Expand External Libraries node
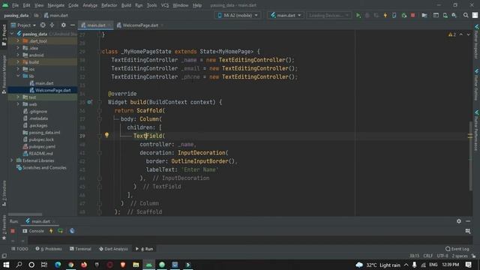Viewport: 480px width, 270px height. point(12,160)
